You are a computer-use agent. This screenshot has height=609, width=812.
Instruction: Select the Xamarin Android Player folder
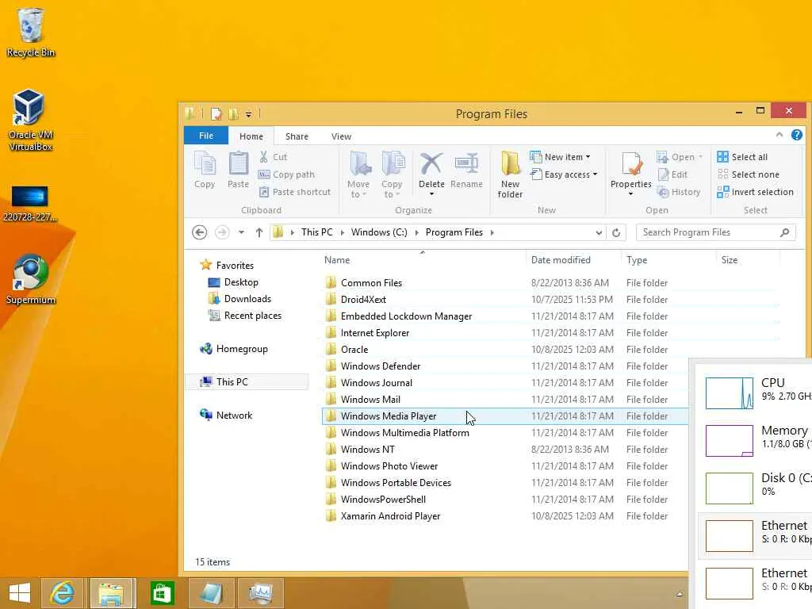point(390,516)
